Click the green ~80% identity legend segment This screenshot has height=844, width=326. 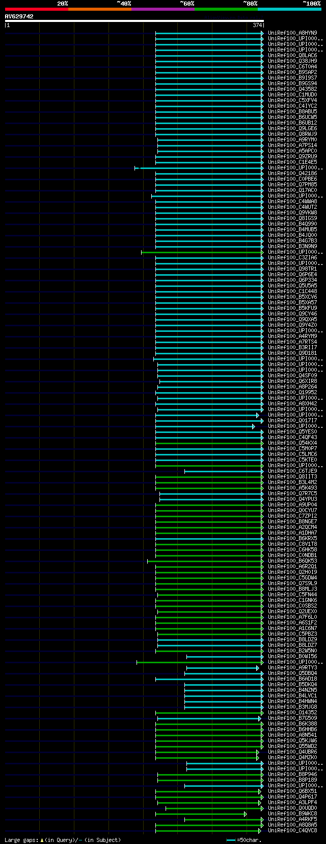[226, 9]
